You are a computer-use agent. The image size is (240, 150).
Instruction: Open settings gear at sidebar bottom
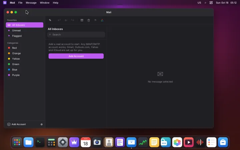tap(41, 124)
